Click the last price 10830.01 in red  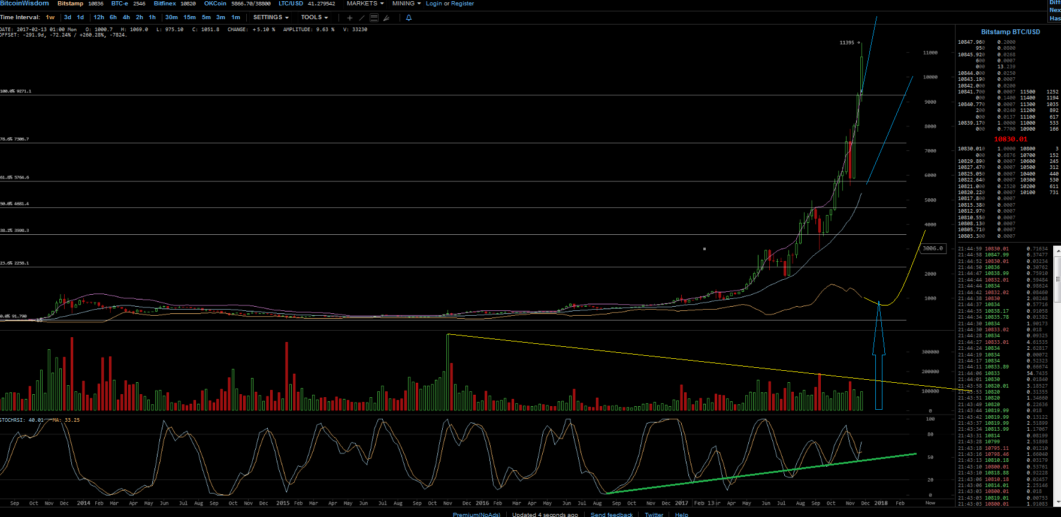coord(1010,139)
